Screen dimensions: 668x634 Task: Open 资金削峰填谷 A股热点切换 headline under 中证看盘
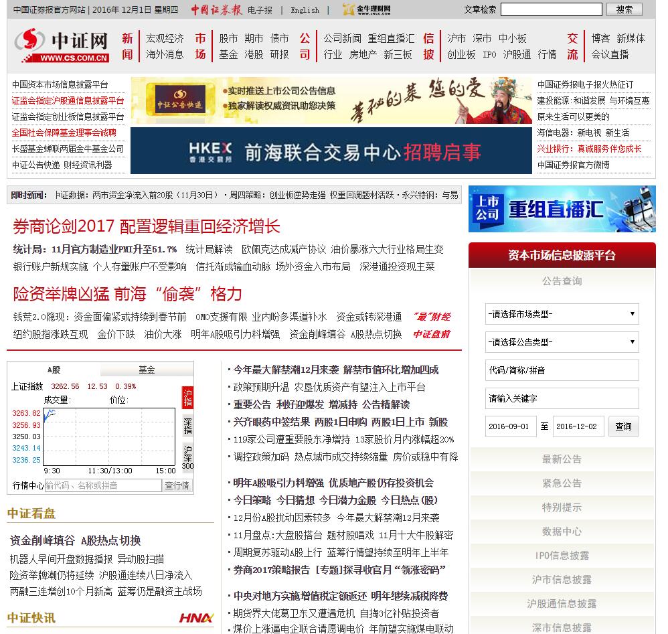coord(75,540)
